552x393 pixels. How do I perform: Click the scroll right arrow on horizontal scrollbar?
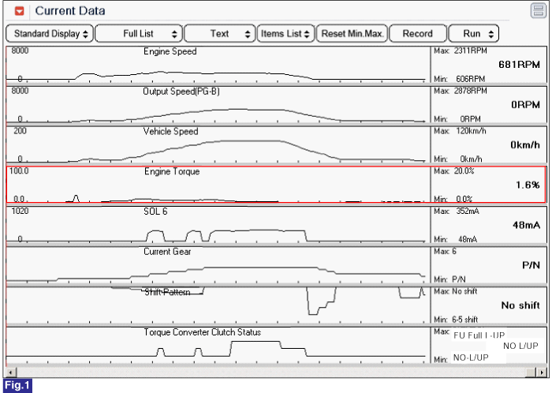[x=542, y=372]
